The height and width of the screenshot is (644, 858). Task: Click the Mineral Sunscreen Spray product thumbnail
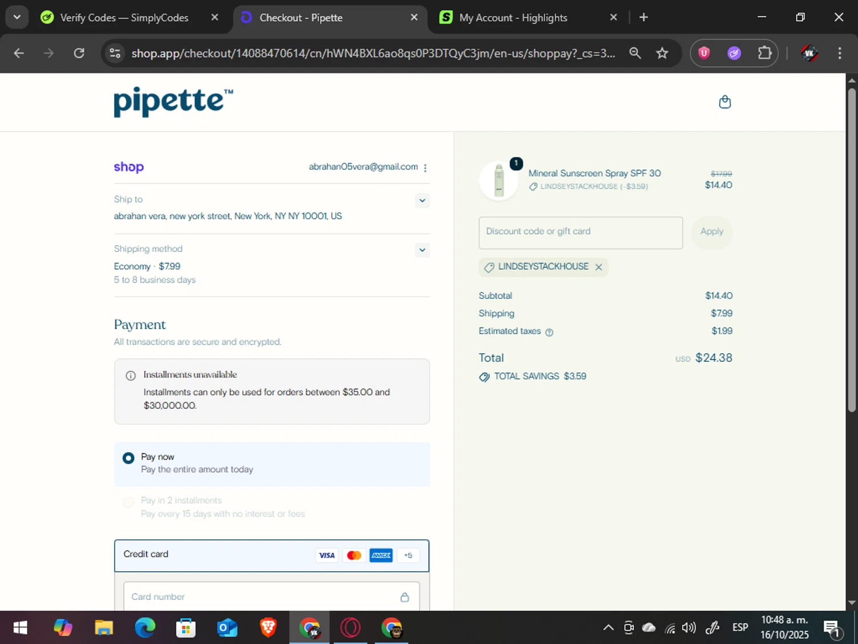(x=499, y=180)
